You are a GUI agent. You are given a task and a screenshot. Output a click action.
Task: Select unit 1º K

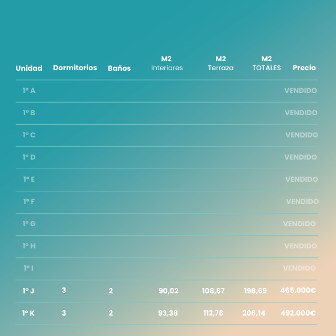pyautogui.click(x=28, y=313)
